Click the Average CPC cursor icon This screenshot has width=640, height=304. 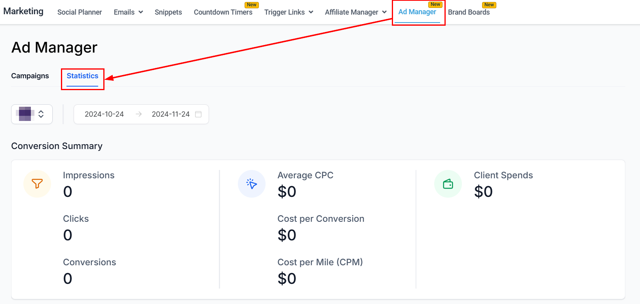coord(252,184)
